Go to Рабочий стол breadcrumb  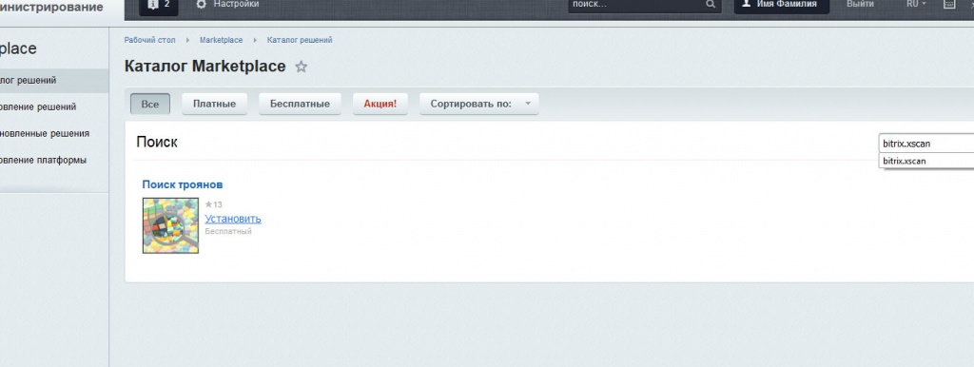(x=149, y=40)
